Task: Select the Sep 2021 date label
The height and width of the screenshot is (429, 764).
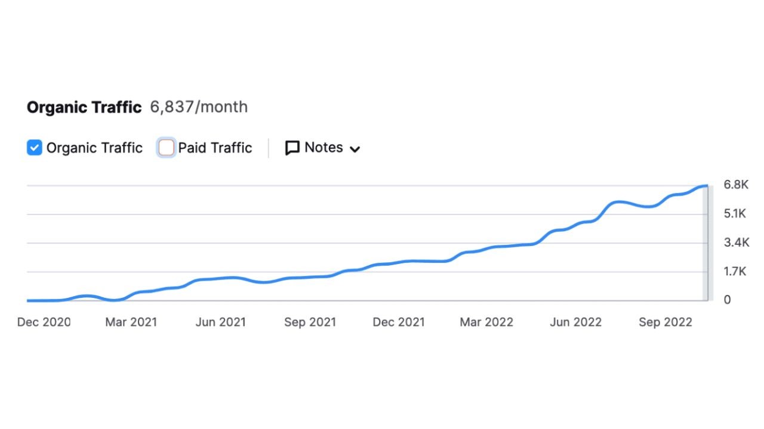Action: click(x=310, y=322)
